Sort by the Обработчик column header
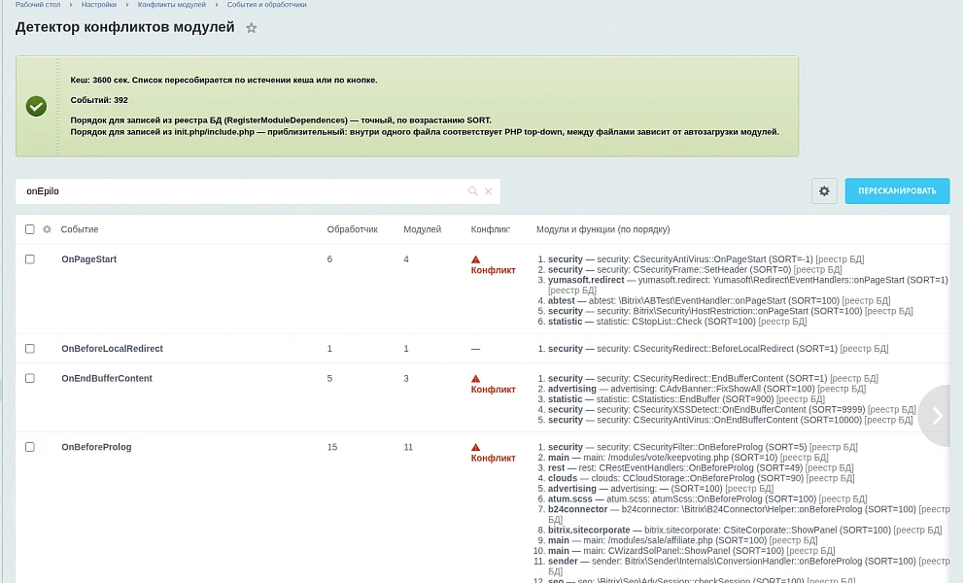Screen dimensions: 963x583 click(x=352, y=229)
